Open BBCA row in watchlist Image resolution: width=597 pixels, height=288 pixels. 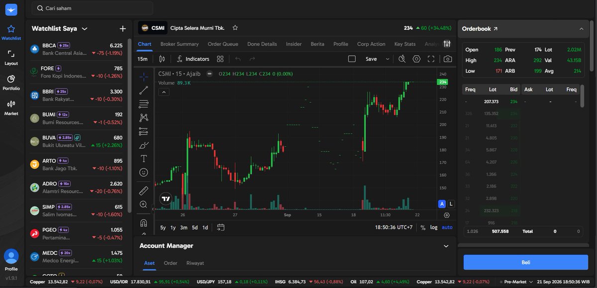point(76,49)
